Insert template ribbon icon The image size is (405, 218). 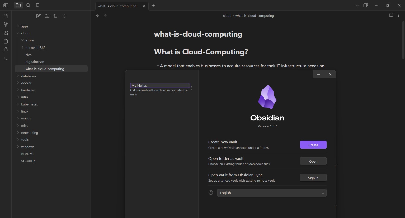(6, 50)
